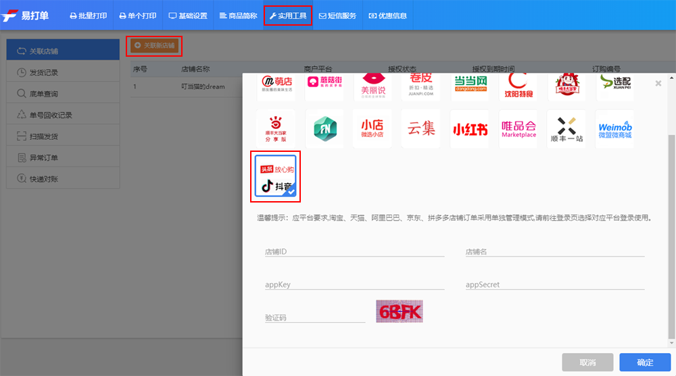Focus the appKey input field
The width and height of the screenshot is (676, 376).
tap(354, 285)
